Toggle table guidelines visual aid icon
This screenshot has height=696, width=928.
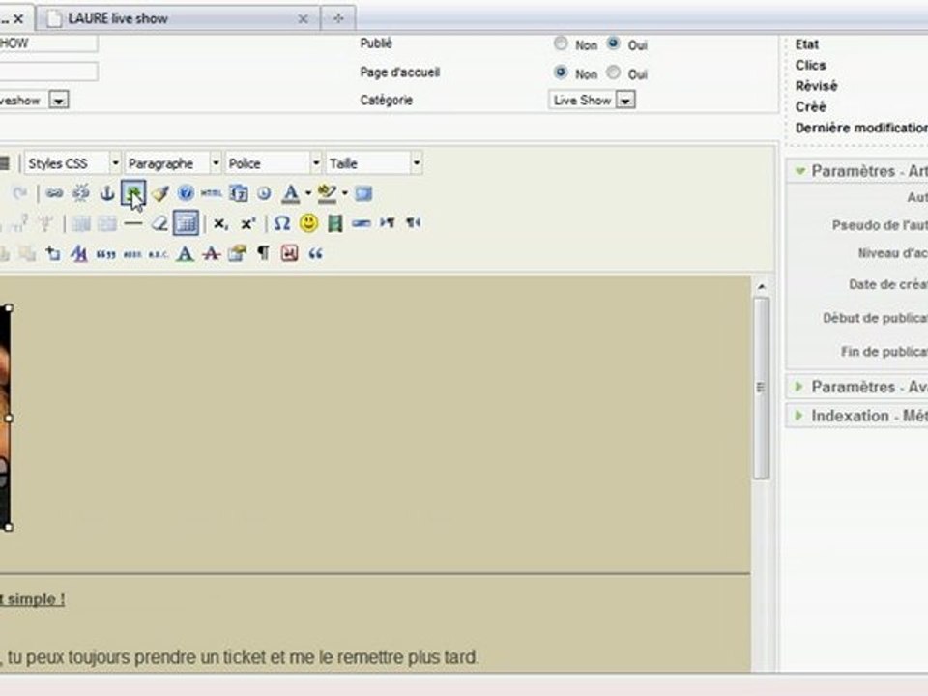coord(186,223)
